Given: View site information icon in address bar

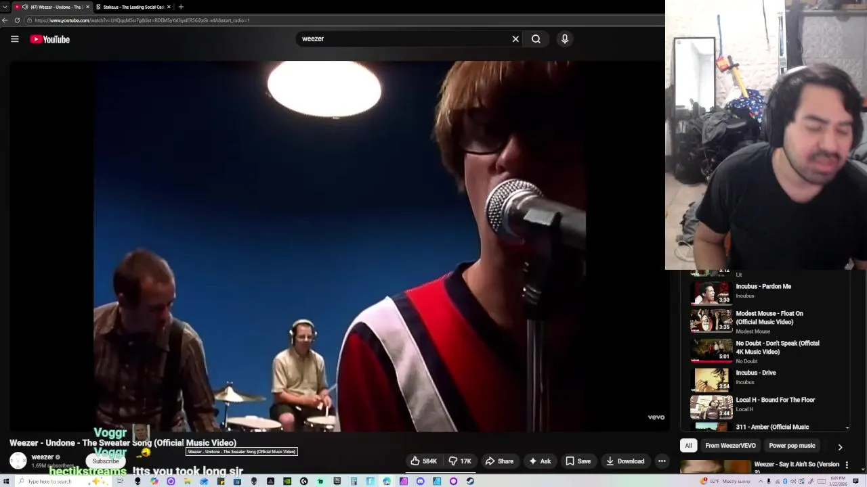Looking at the screenshot, I should (x=30, y=20).
